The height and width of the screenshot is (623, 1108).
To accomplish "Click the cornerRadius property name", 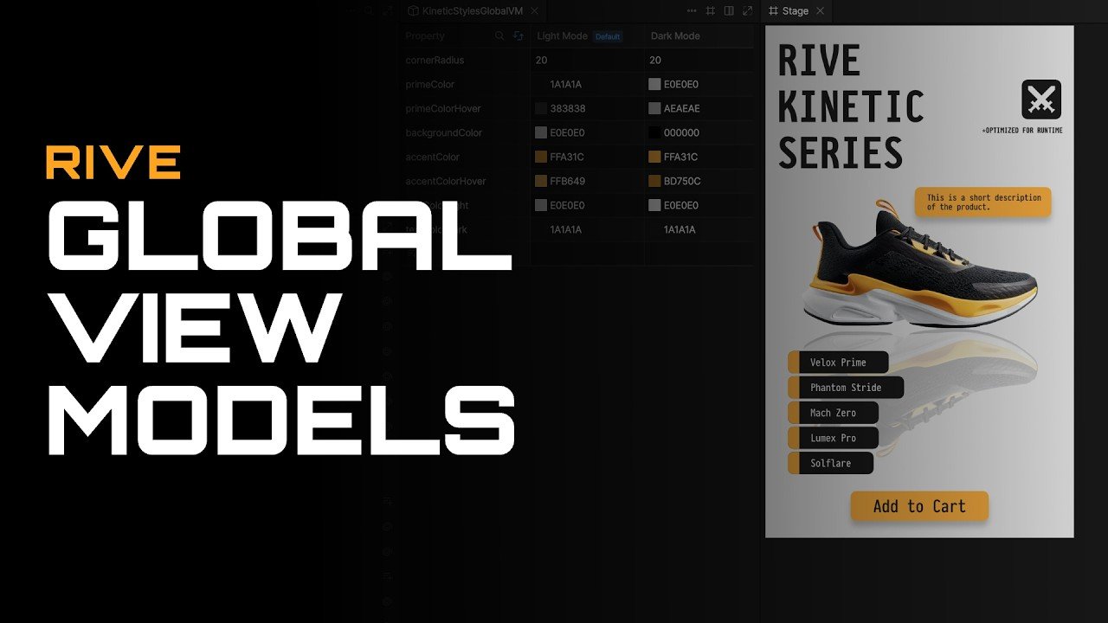I will pos(435,61).
